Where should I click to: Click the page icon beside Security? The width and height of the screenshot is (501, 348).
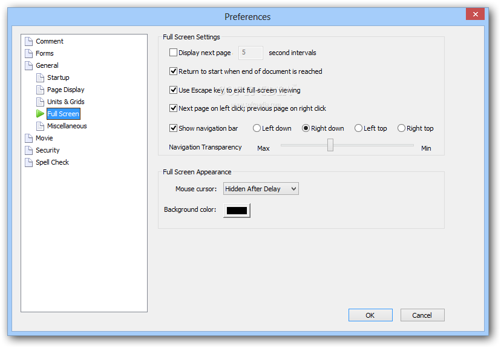(29, 151)
